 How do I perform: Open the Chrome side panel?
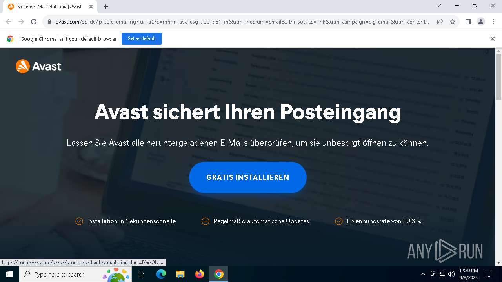point(468,22)
